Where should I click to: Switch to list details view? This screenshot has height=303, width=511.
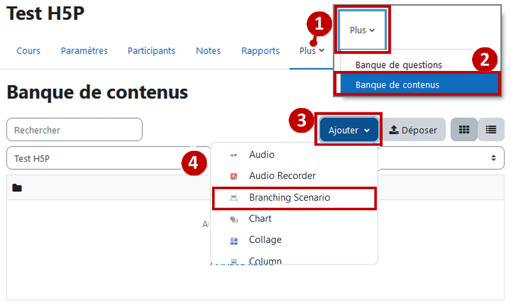(491, 130)
